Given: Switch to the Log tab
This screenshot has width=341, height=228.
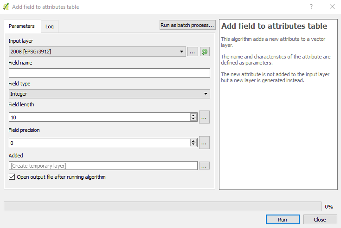Looking at the screenshot, I should click(x=49, y=26).
